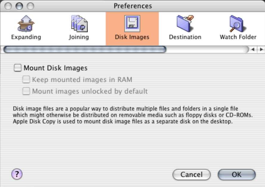Click the horizontal toolbar scrollbar thumb

pyautogui.click(x=85, y=49)
